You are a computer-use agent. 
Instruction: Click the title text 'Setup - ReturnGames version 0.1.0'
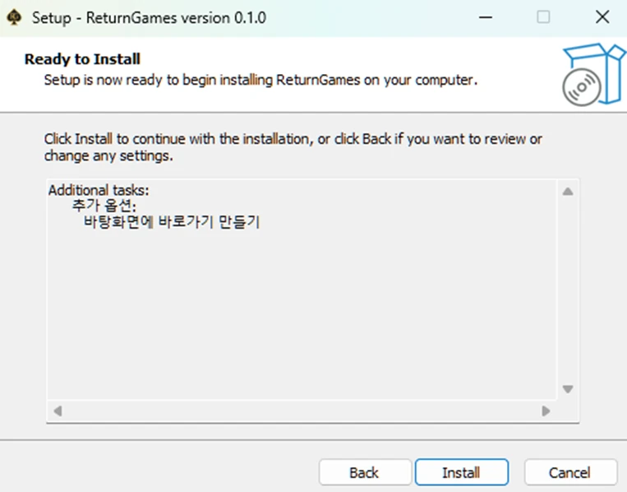(x=150, y=18)
